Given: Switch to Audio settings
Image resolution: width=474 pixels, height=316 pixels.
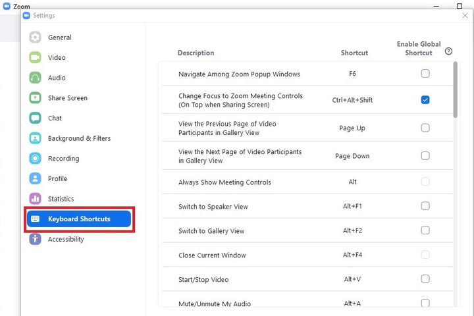Looking at the screenshot, I should tap(79, 78).
